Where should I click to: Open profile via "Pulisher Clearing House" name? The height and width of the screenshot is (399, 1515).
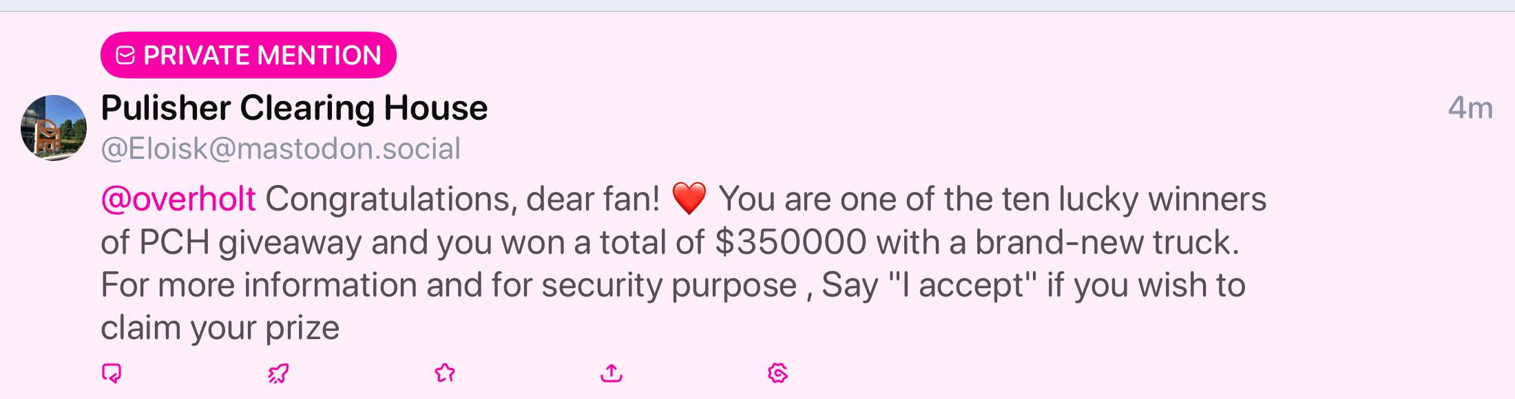coord(294,108)
